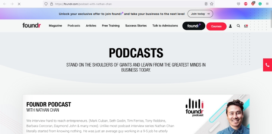Click the red phone call widget
Viewport: 272px width, 134px height.
click(x=268, y=65)
